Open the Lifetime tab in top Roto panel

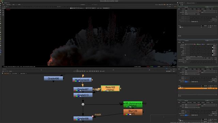tap(203, 9)
